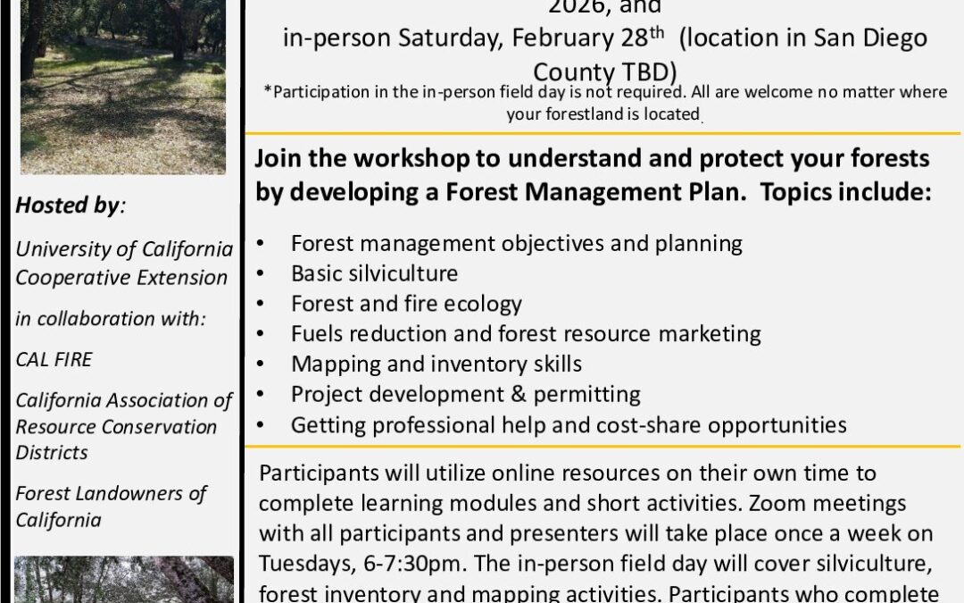
Task: Click "Fuels reduction and forest resource marketing"
Action: (526, 333)
